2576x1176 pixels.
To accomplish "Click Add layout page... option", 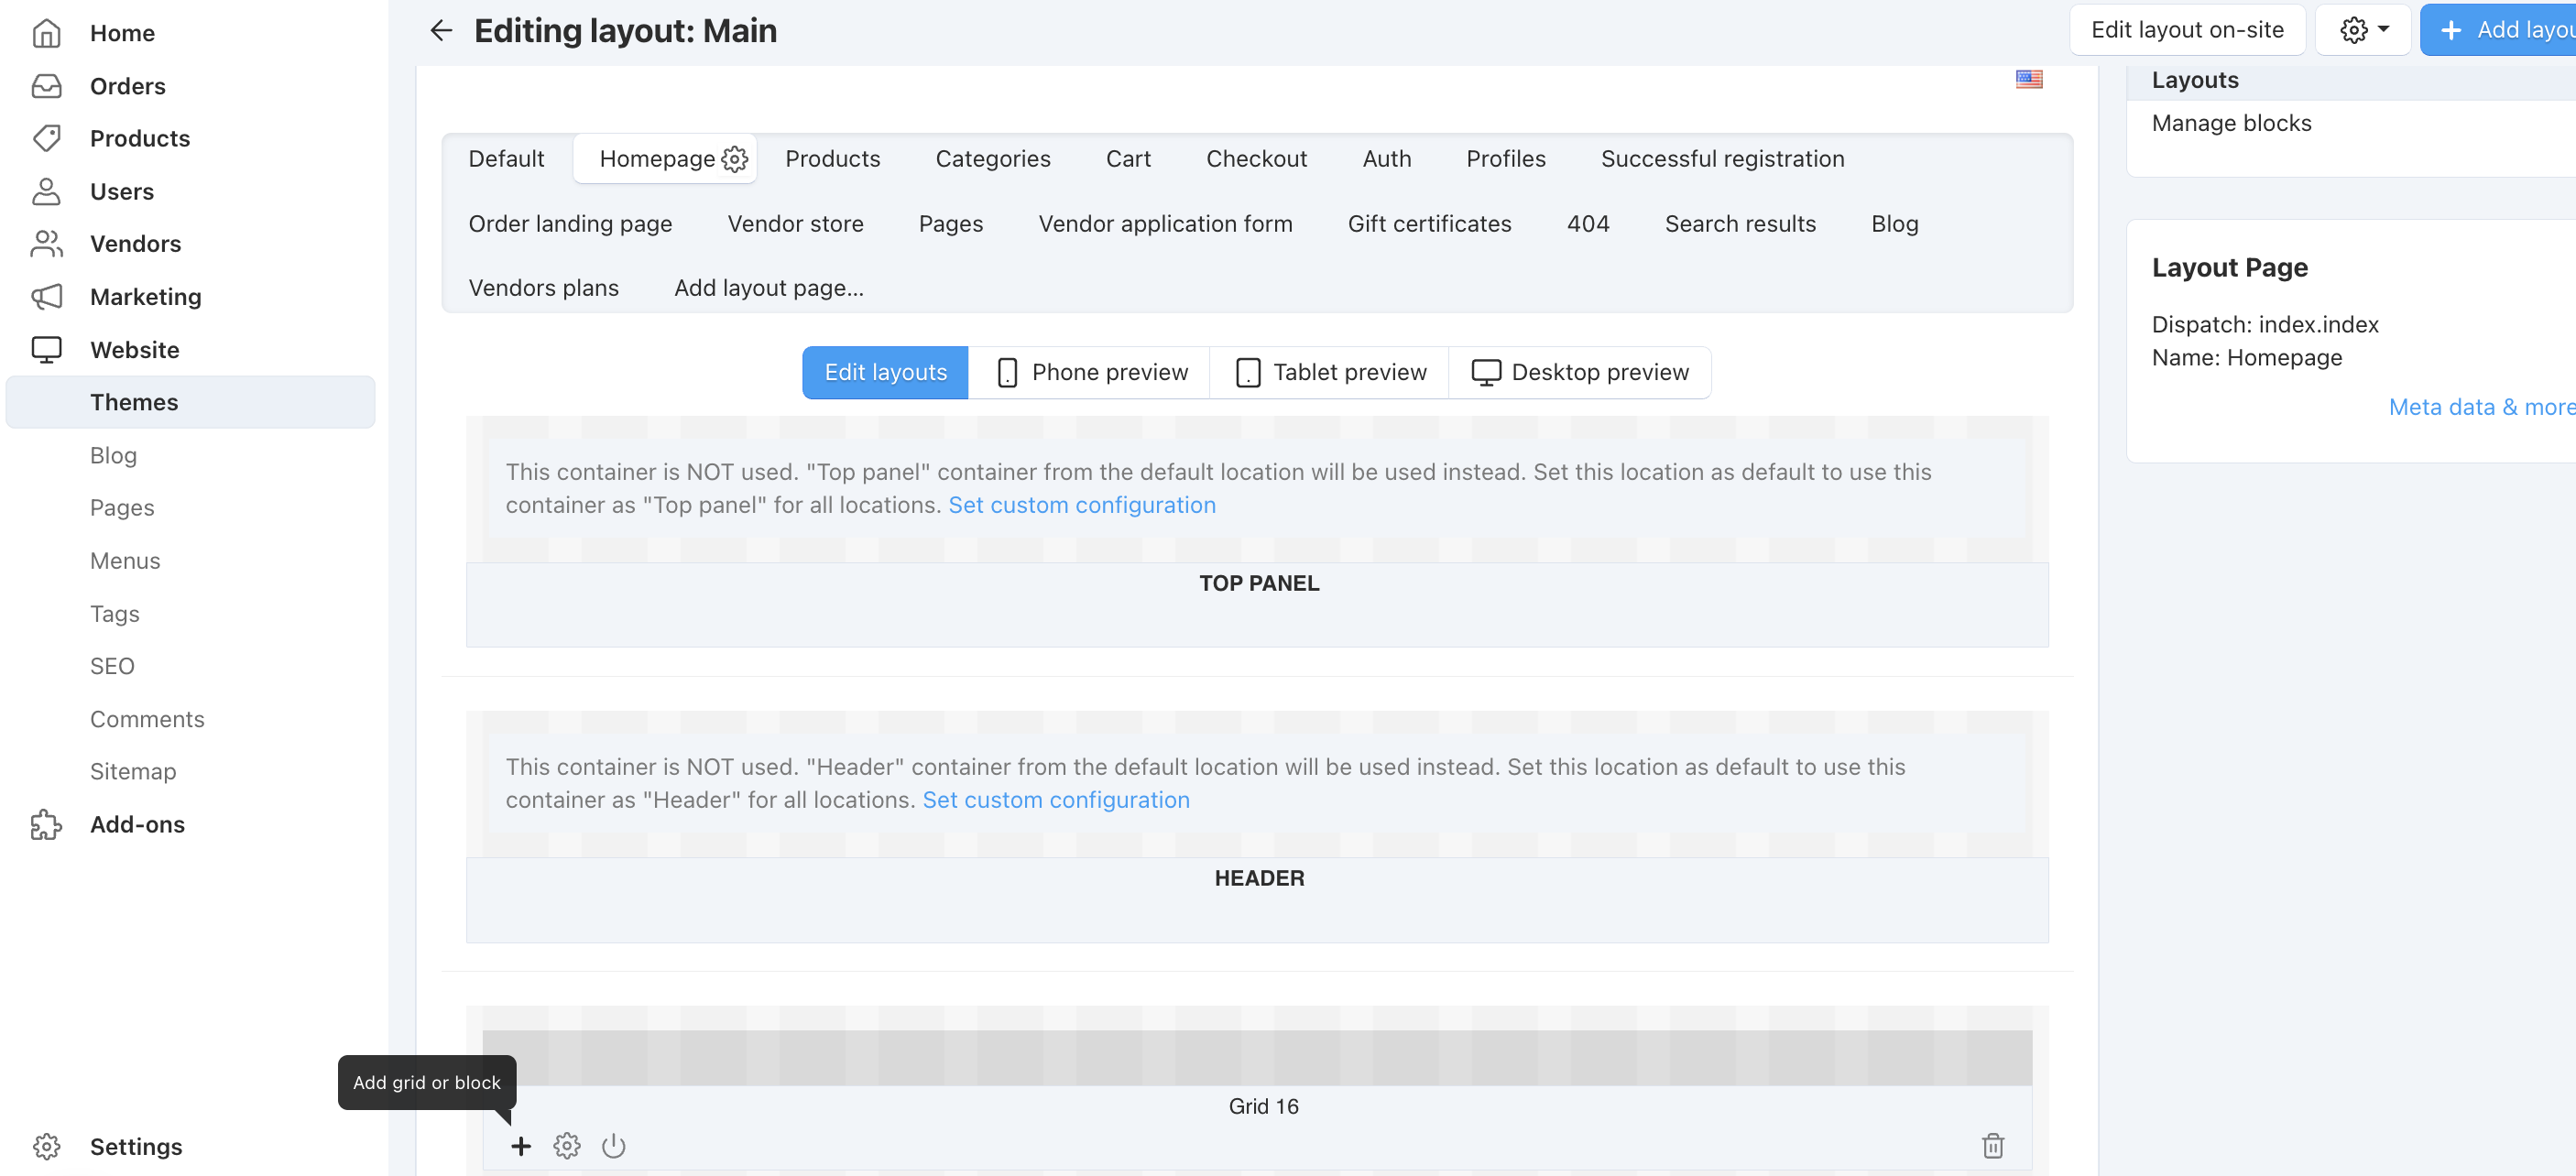I will pyautogui.click(x=768, y=288).
